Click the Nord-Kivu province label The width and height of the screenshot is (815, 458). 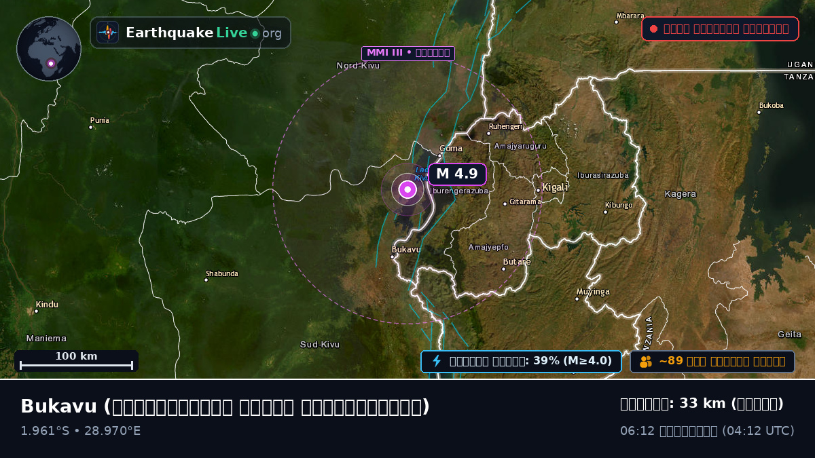point(358,66)
